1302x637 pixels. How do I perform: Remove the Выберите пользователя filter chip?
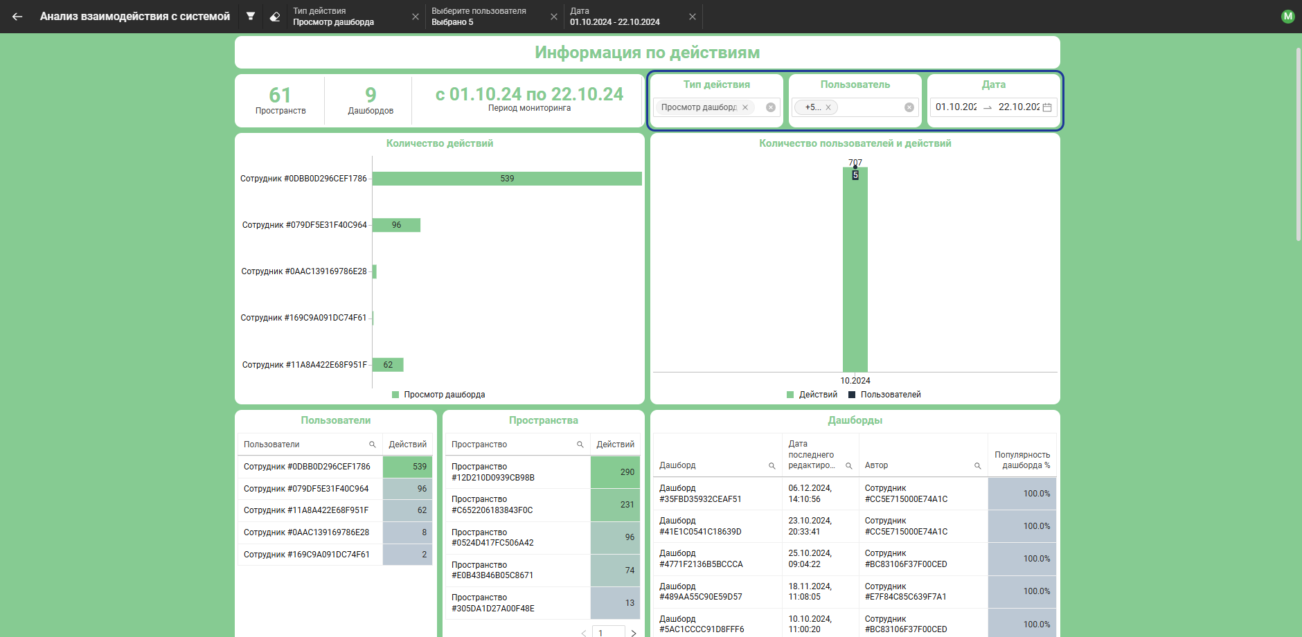tap(554, 17)
